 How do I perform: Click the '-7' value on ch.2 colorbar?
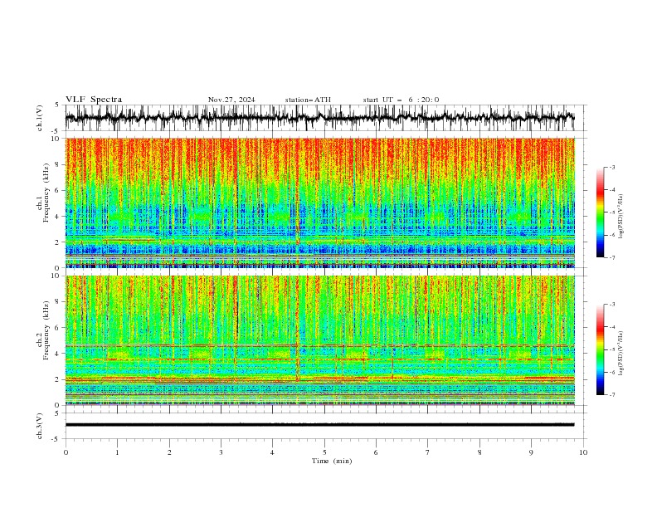[611, 395]
